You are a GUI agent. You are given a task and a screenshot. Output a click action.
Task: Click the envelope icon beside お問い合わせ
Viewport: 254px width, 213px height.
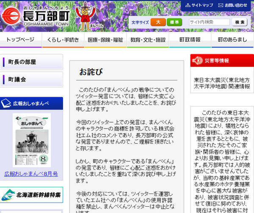point(220,5)
